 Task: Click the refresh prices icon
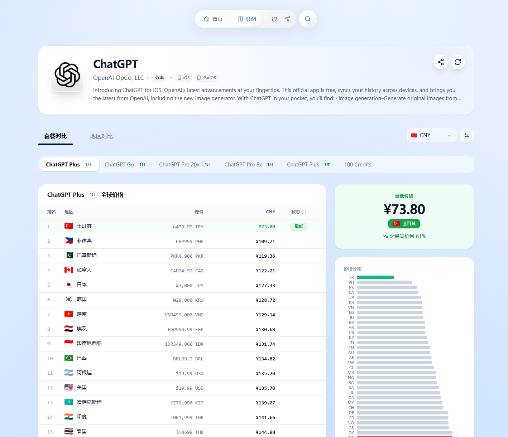click(x=458, y=62)
